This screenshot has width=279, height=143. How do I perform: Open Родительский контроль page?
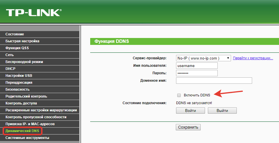tap(26, 96)
